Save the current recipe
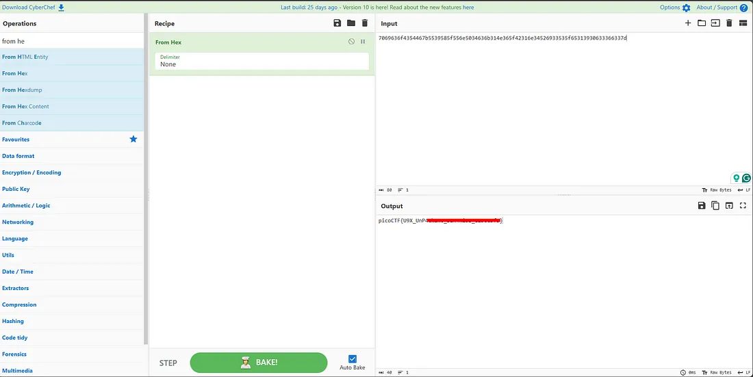Viewport: 753px width, 377px height. click(x=337, y=23)
